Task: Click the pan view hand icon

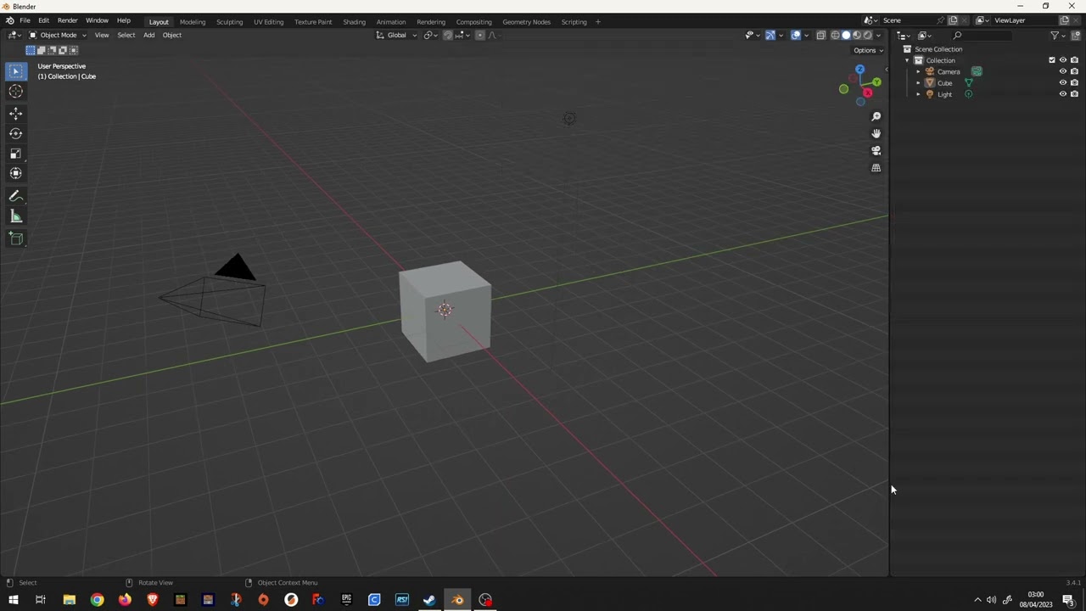Action: click(x=876, y=133)
